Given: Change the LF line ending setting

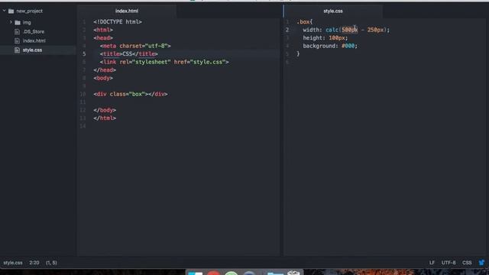Looking at the screenshot, I should tap(432, 263).
